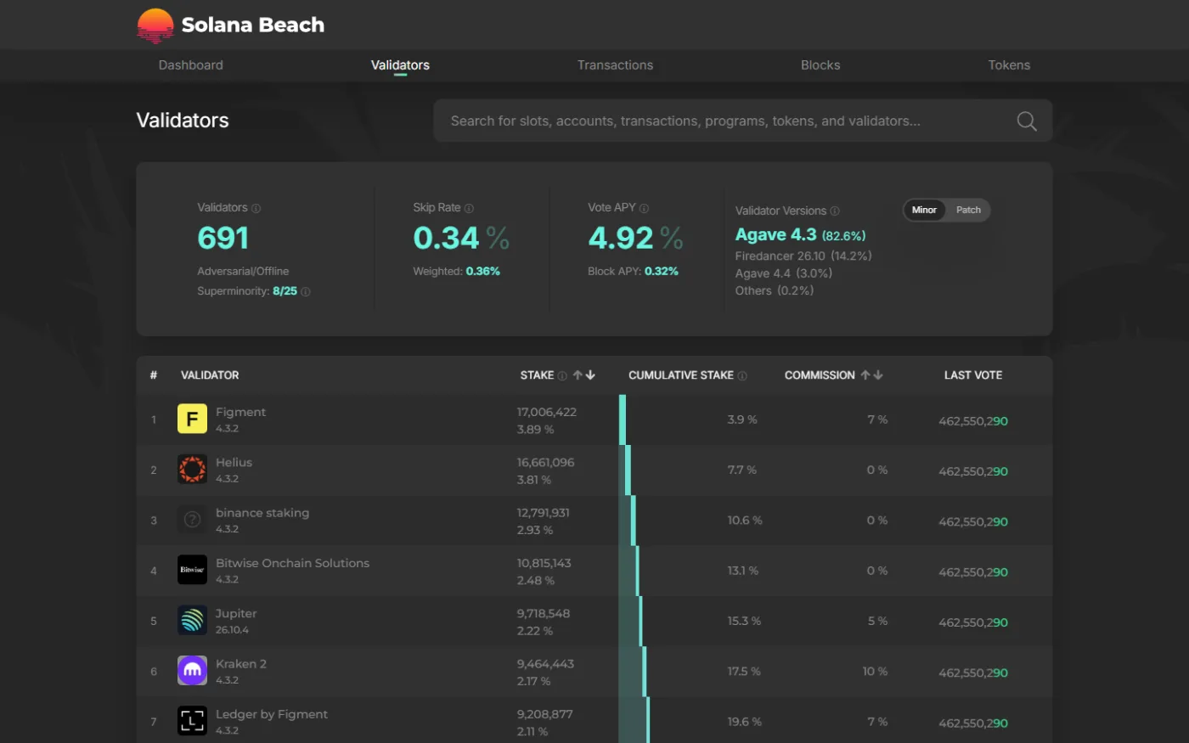Open binance staking validator link

pyautogui.click(x=262, y=513)
